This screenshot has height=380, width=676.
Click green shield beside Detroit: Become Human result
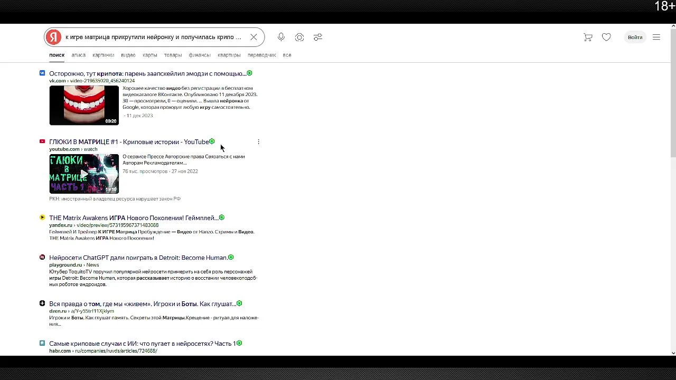(x=231, y=257)
